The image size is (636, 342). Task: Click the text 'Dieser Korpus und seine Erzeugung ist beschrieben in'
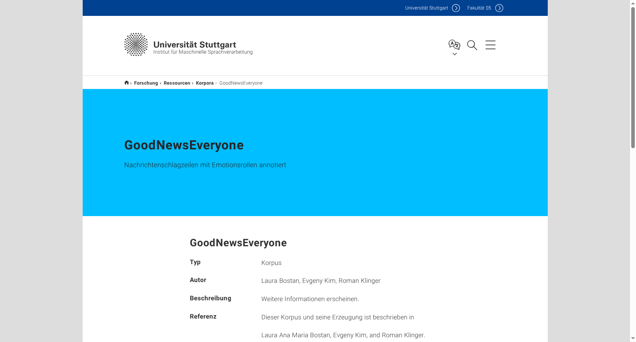click(x=338, y=317)
